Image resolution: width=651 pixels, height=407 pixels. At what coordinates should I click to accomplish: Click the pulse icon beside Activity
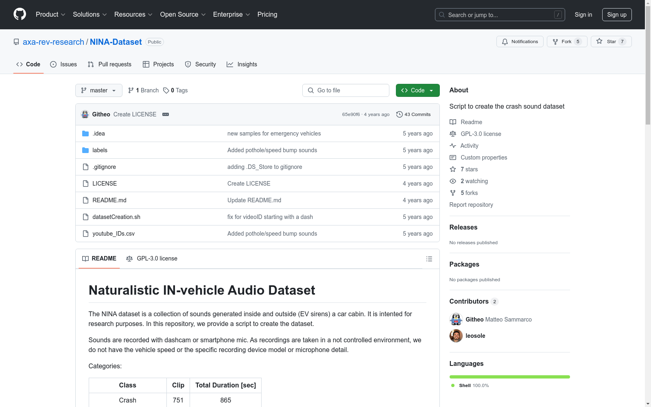(453, 146)
